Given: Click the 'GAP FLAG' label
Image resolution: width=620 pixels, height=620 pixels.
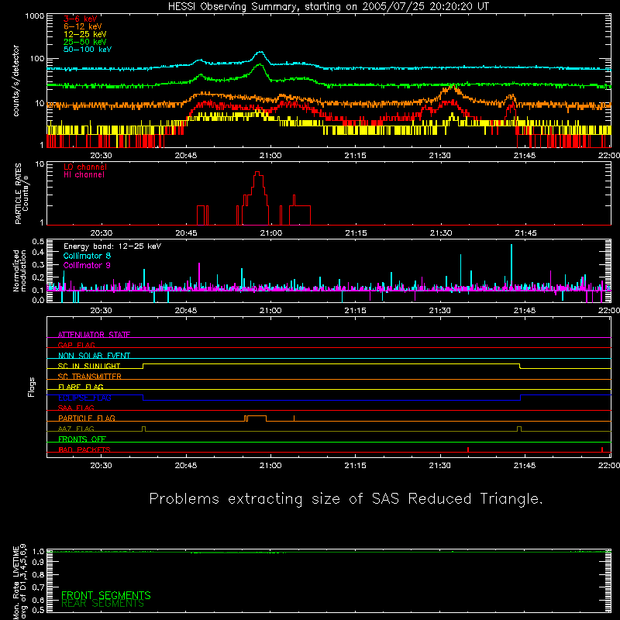Looking at the screenshot, I should tap(76, 345).
